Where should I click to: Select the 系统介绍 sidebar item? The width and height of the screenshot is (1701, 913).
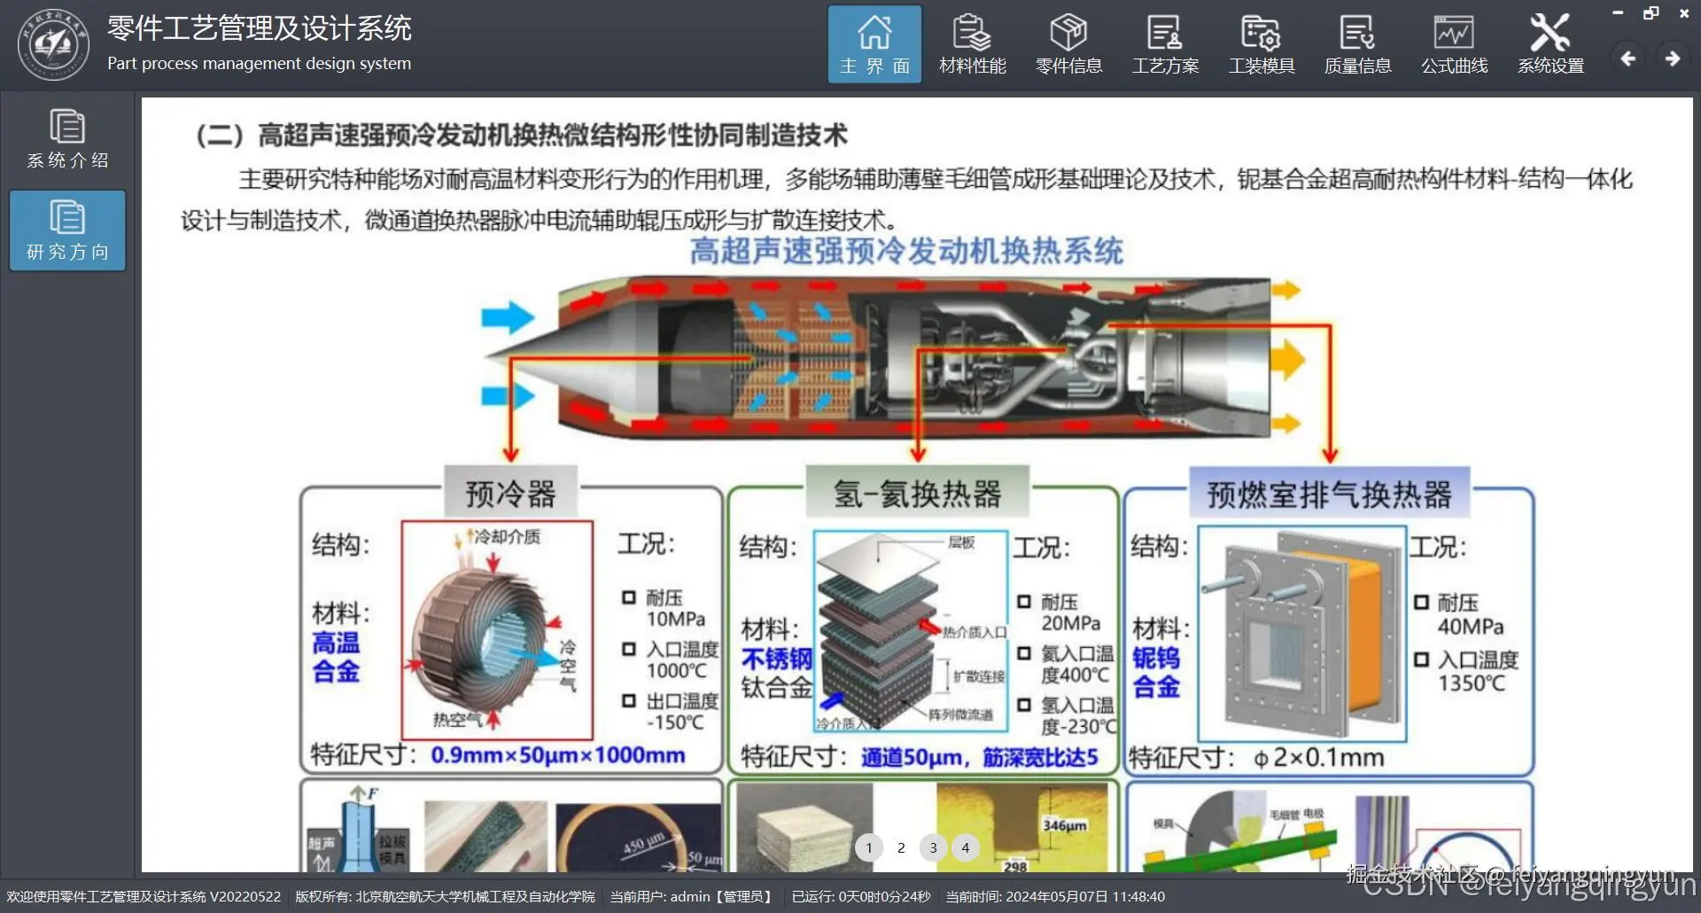tap(67, 139)
